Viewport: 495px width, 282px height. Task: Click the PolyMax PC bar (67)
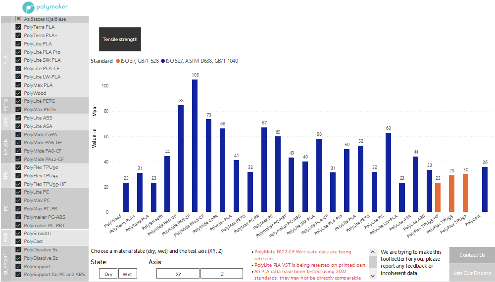pos(264,169)
